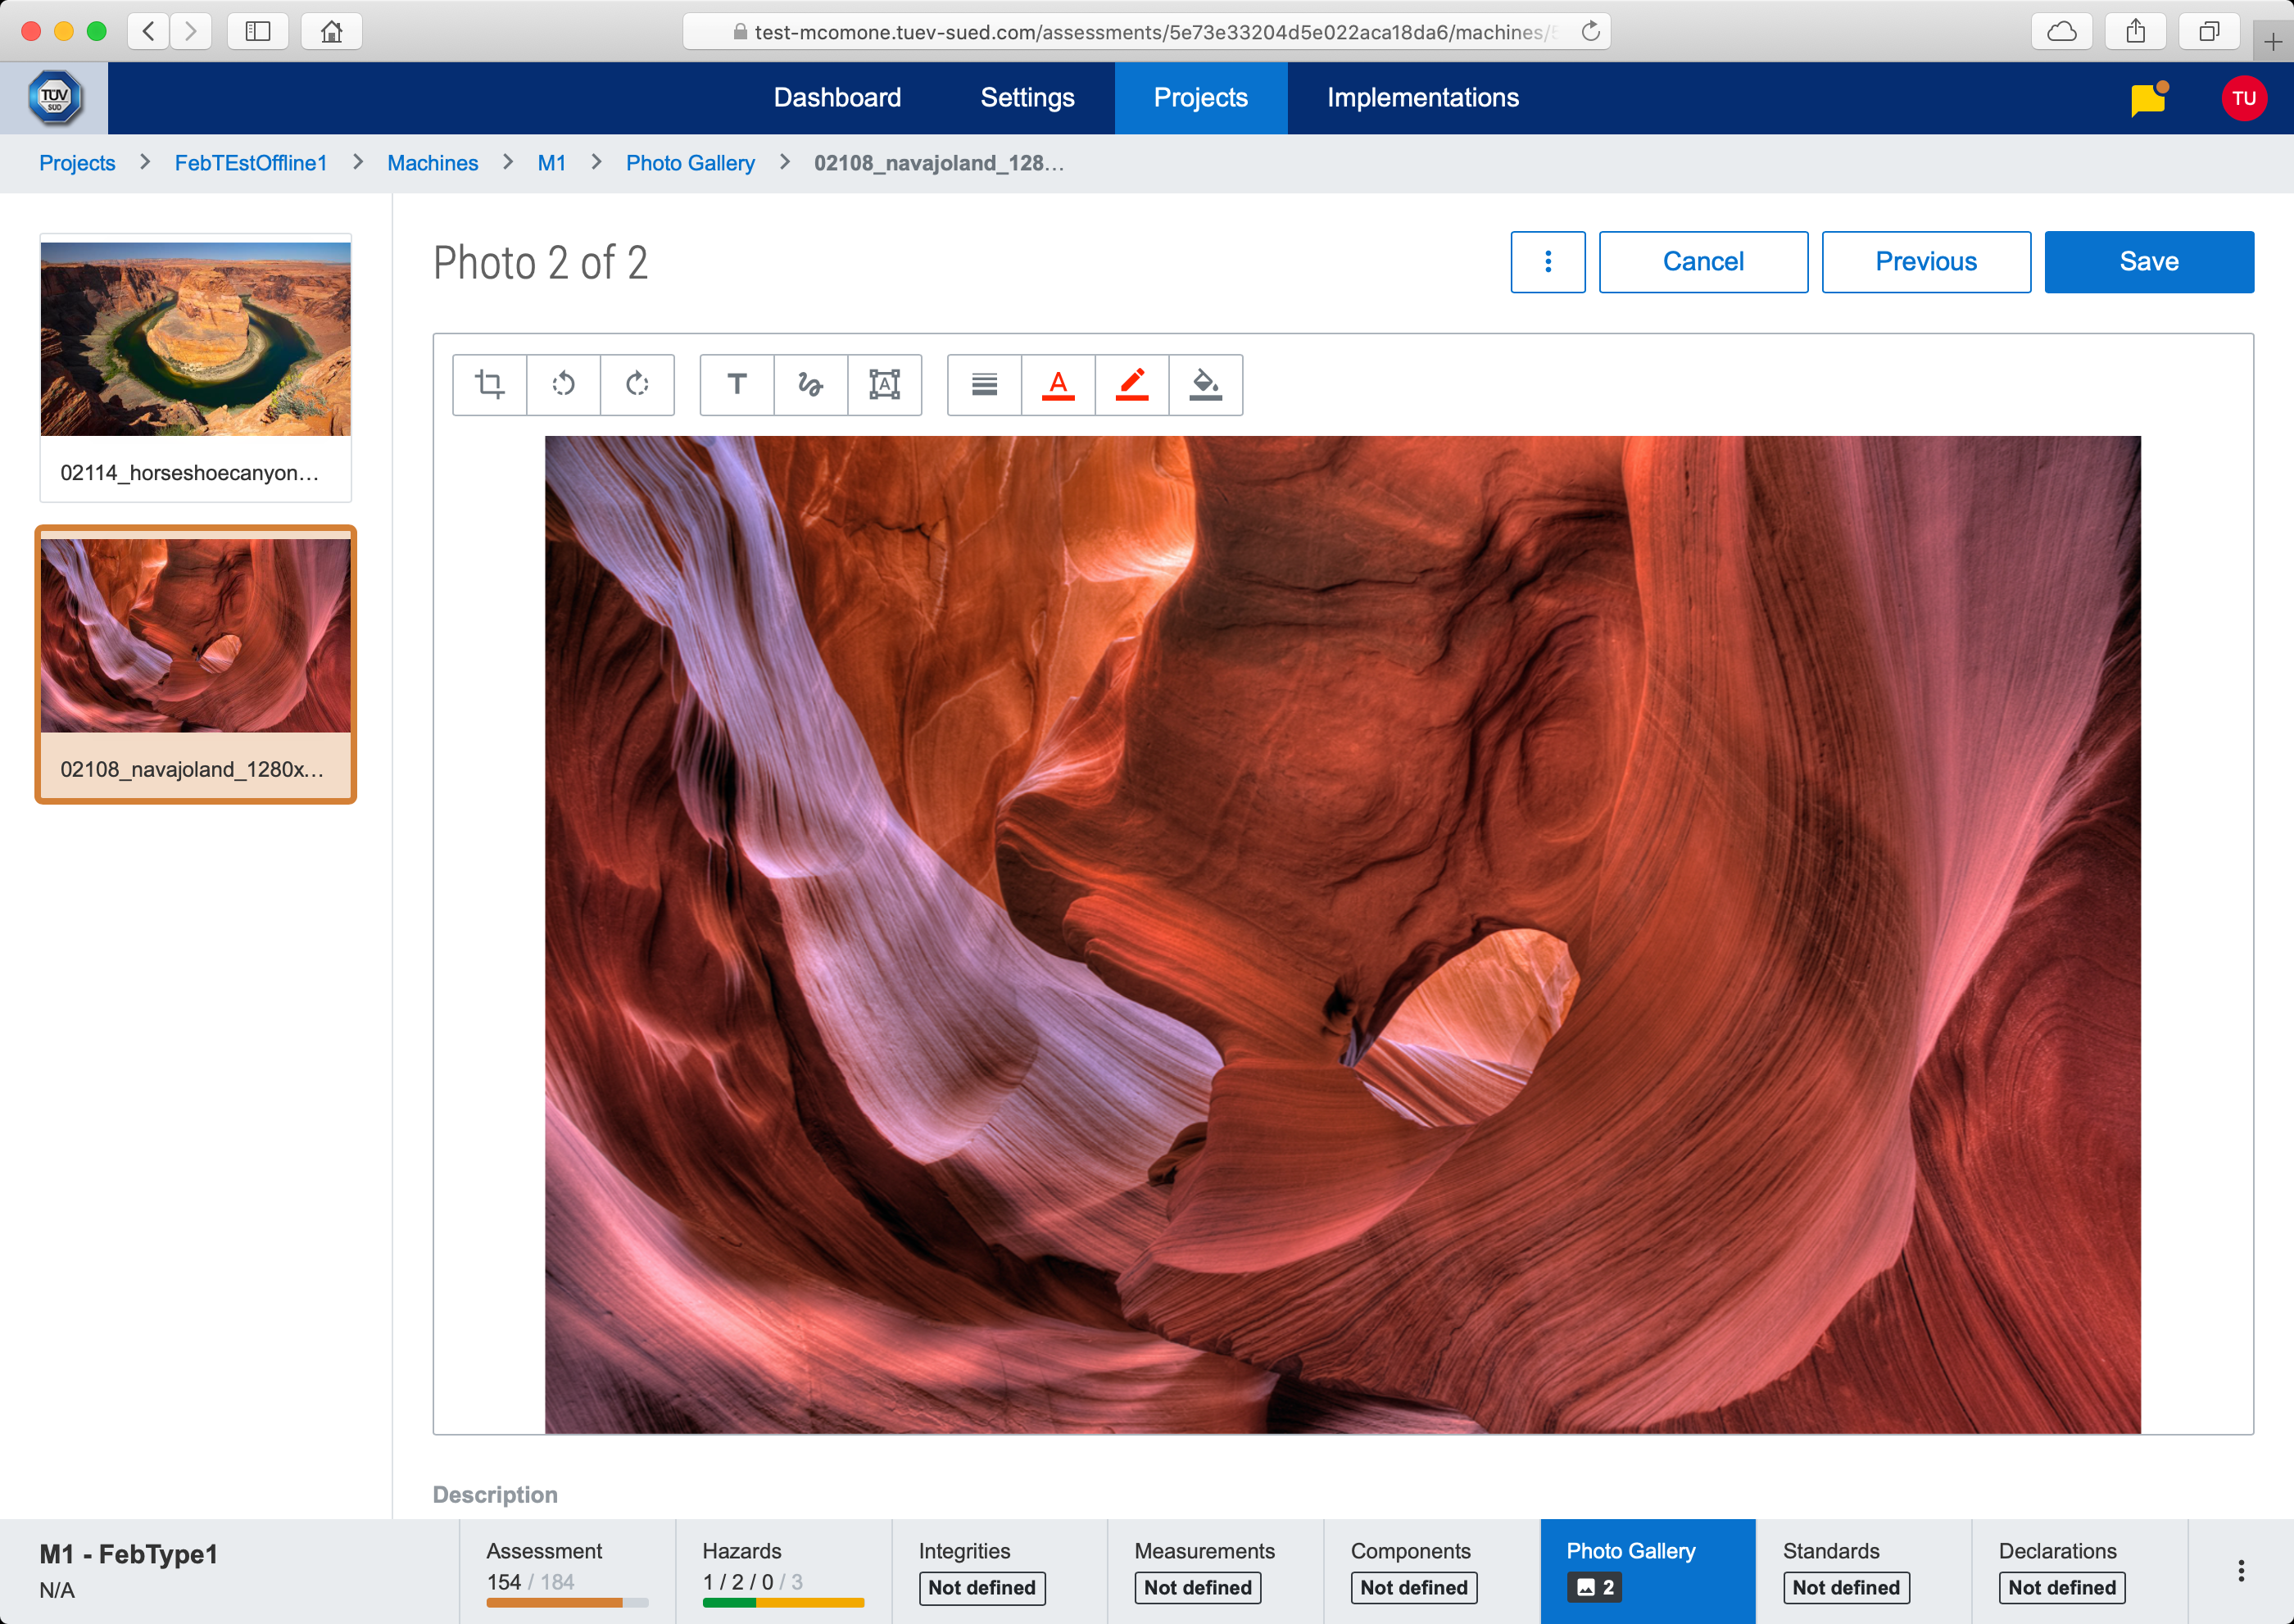Click the Save button
The height and width of the screenshot is (1624, 2294).
pos(2148,262)
